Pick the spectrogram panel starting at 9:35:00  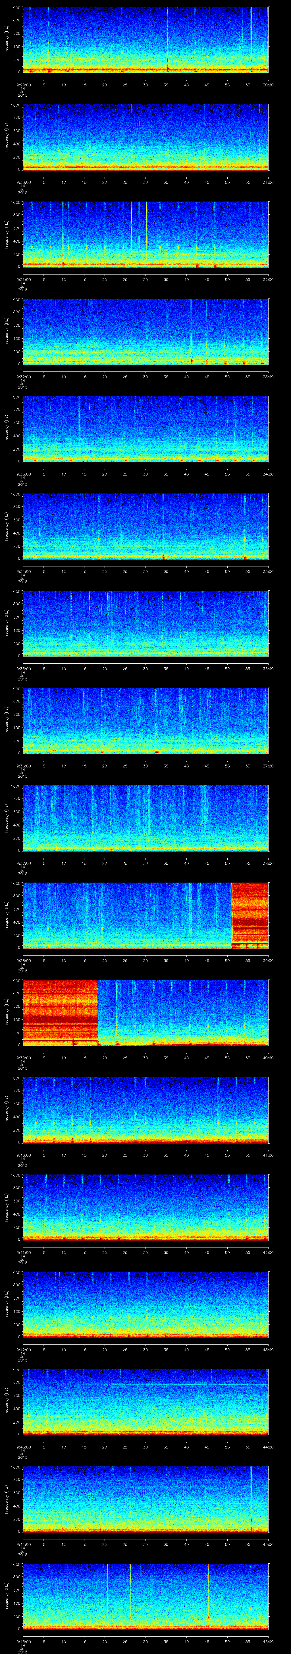(145, 623)
